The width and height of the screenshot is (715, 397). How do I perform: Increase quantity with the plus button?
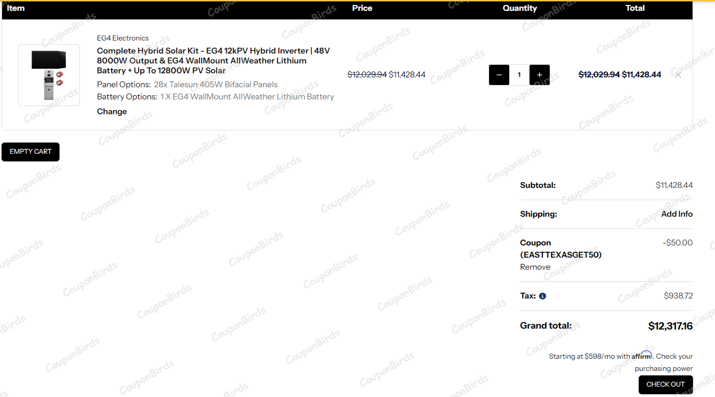click(539, 75)
